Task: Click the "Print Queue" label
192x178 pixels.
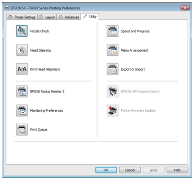Action: click(x=39, y=130)
